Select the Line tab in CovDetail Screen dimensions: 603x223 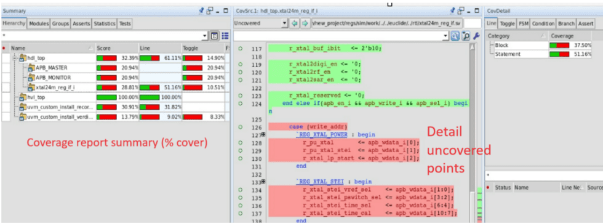(492, 23)
